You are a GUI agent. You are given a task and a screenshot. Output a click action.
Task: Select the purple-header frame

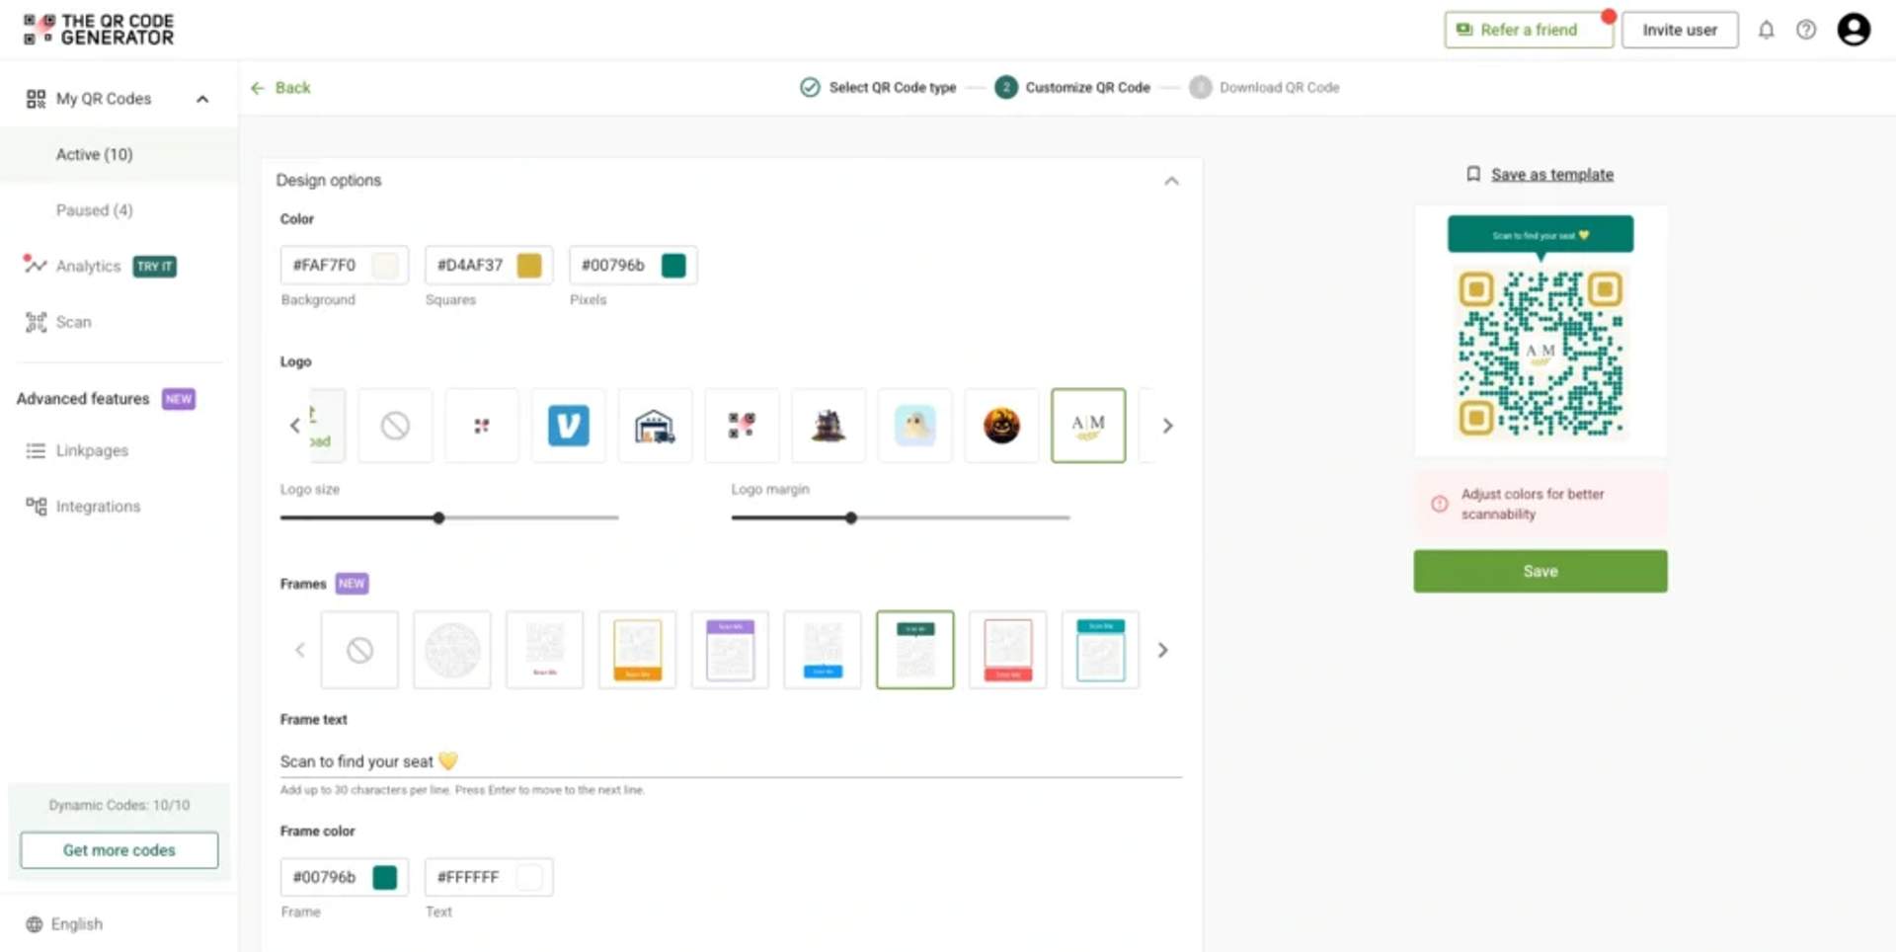[x=730, y=650]
